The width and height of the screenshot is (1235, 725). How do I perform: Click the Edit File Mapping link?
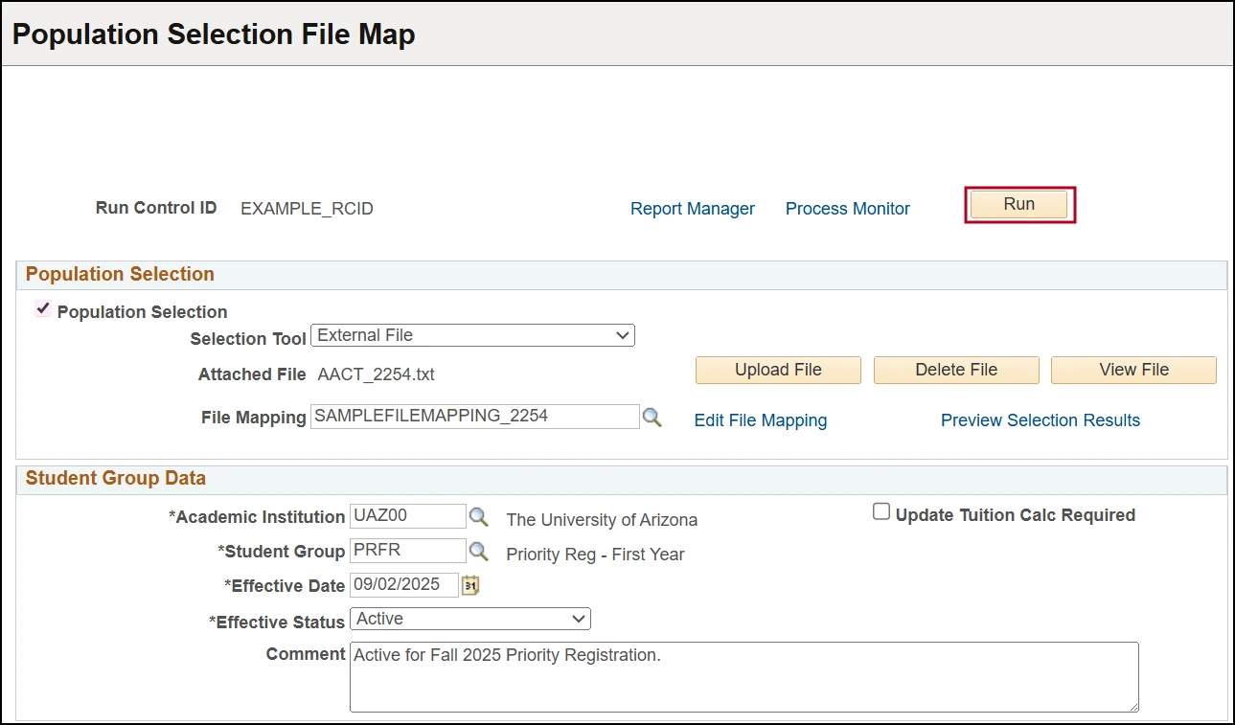tap(760, 420)
